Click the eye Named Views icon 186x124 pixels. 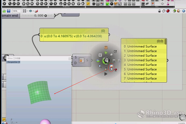point(30,11)
